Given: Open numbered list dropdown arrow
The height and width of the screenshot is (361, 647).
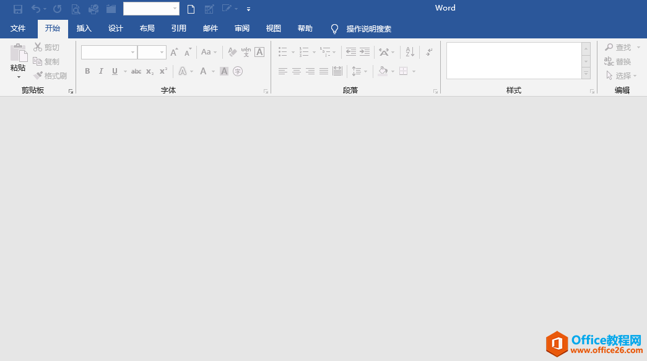Looking at the screenshot, I should pos(314,53).
